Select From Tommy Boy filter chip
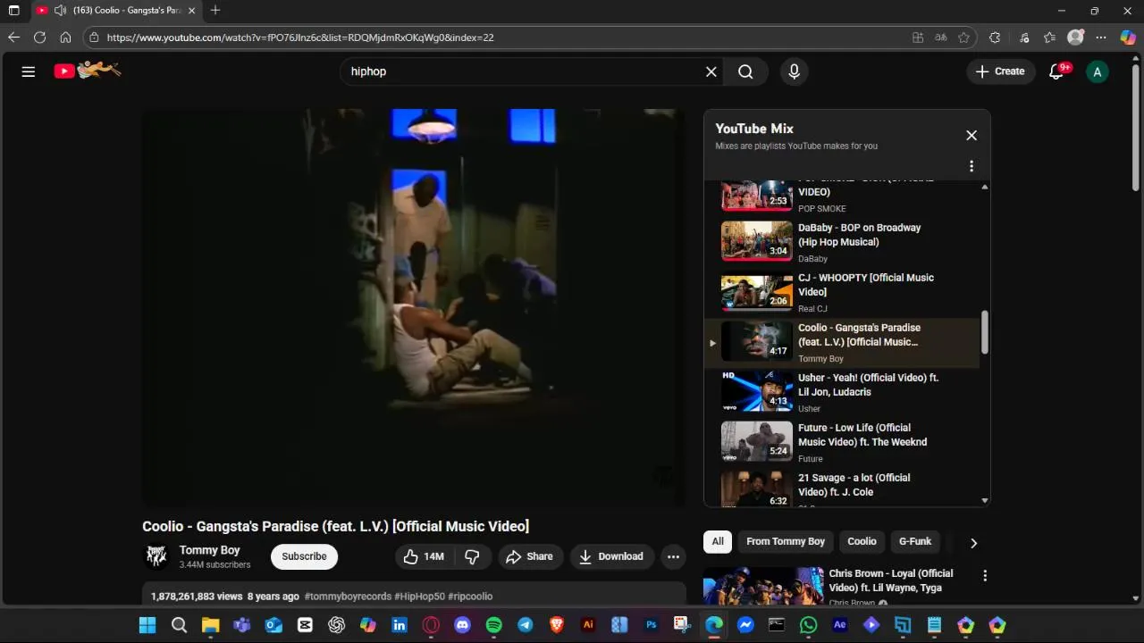 [x=786, y=541]
